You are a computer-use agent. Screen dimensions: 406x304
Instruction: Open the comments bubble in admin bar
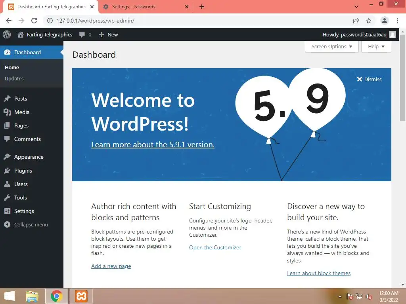(x=85, y=35)
